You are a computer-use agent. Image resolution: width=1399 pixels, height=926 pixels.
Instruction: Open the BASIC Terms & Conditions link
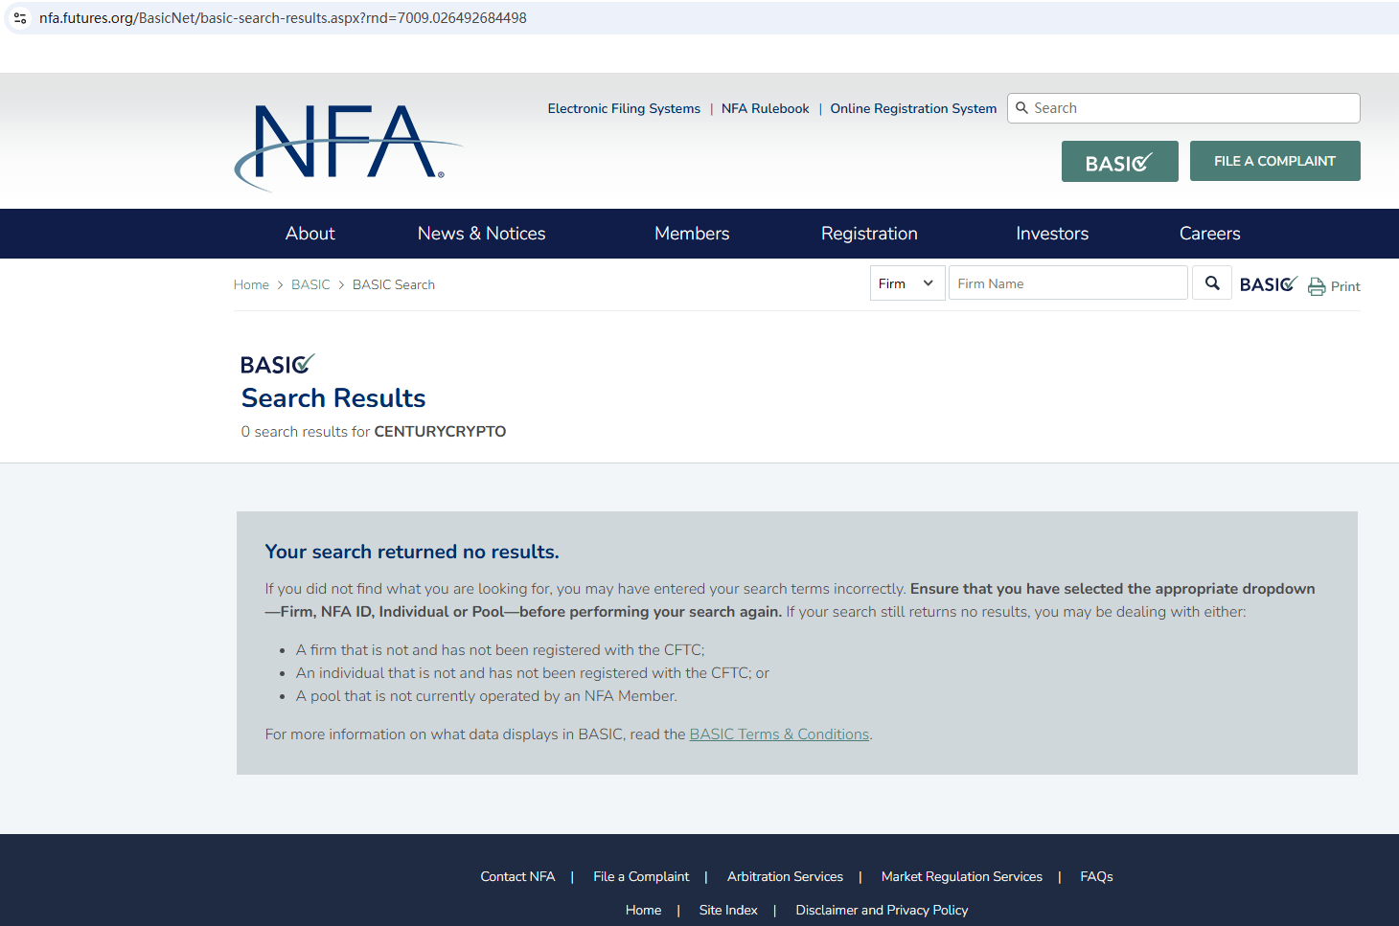tap(779, 734)
